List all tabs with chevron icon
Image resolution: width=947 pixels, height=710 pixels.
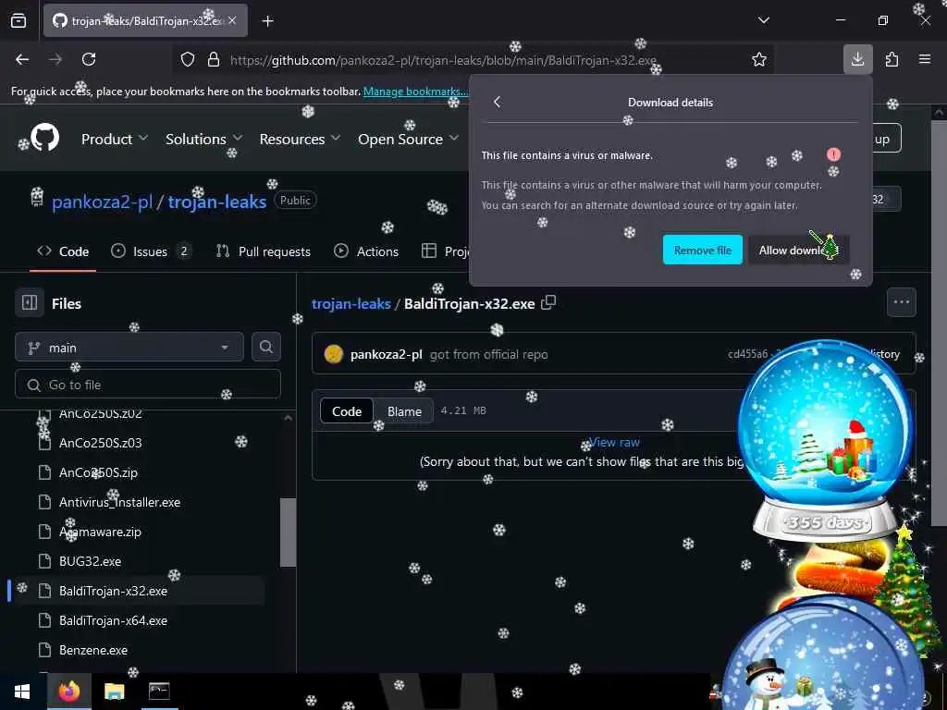764,20
